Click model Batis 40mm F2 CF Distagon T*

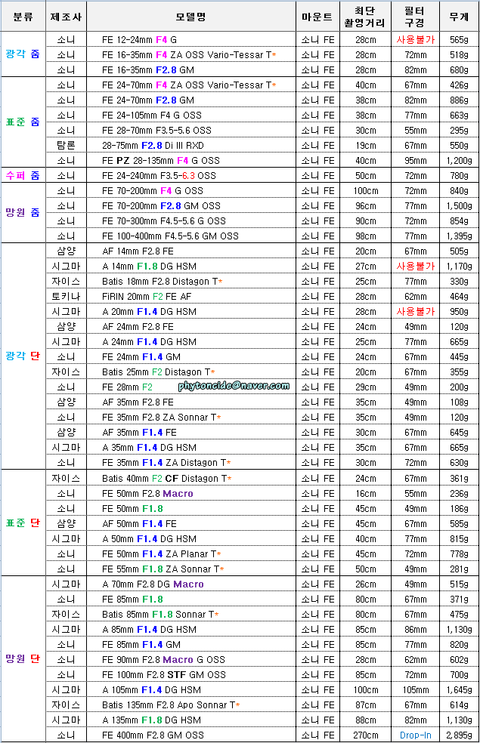(x=167, y=479)
